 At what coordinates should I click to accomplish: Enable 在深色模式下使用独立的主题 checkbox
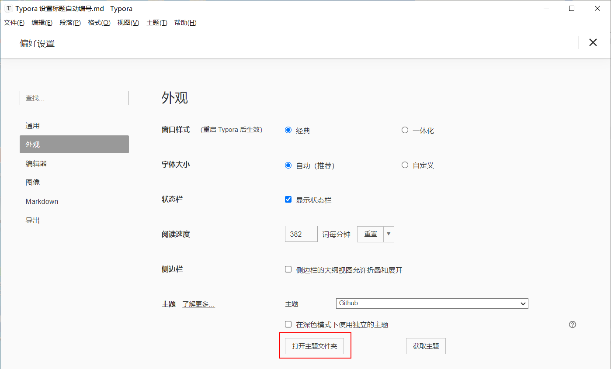[288, 324]
